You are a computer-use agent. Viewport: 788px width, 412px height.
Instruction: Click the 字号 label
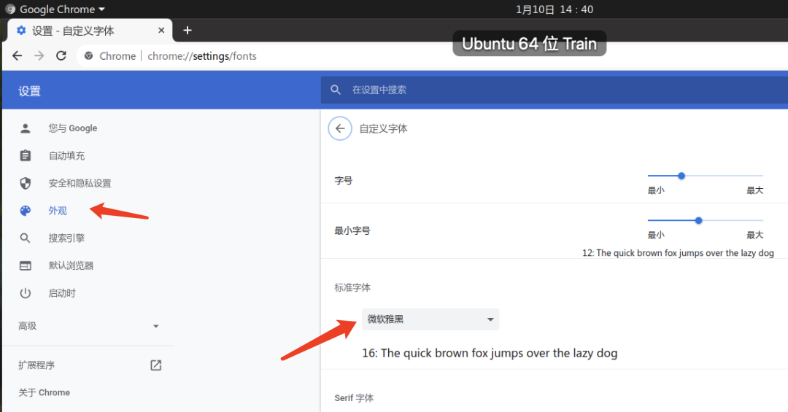(343, 180)
